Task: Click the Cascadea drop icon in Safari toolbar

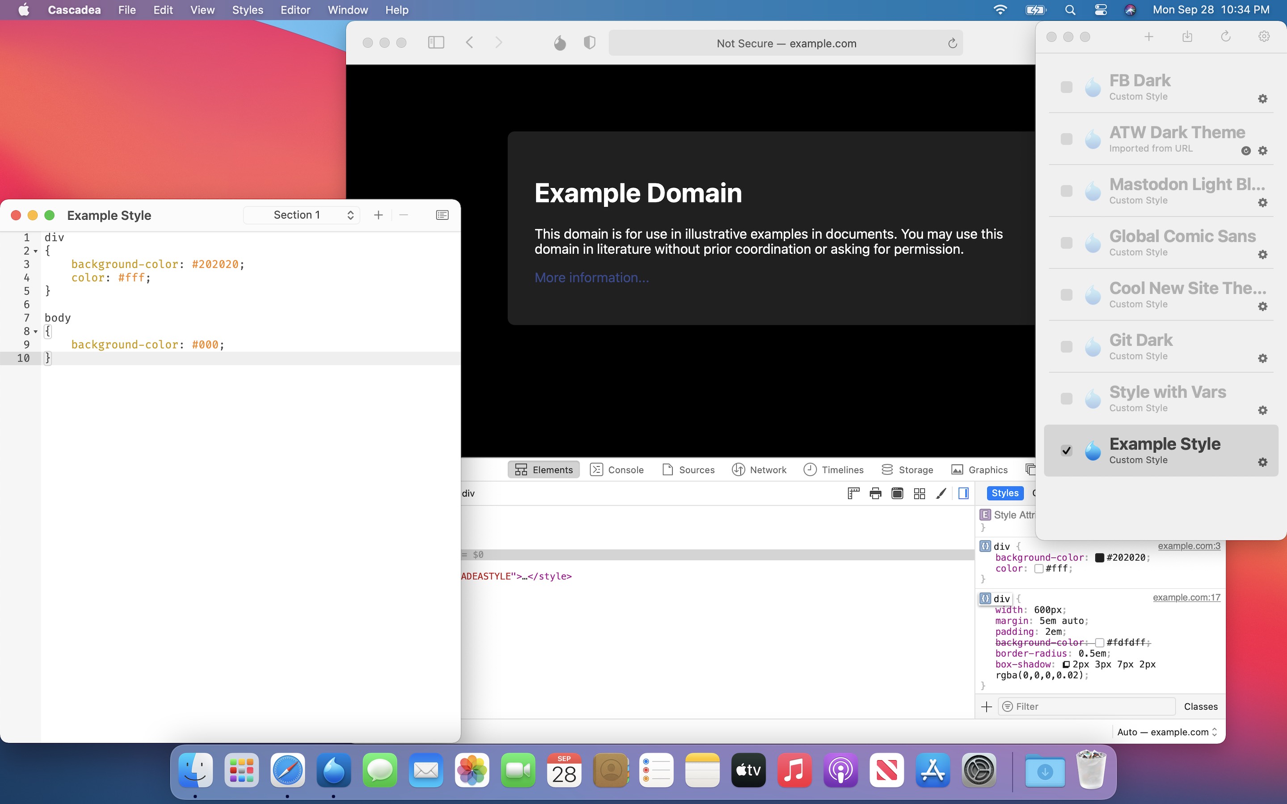Action: click(559, 43)
